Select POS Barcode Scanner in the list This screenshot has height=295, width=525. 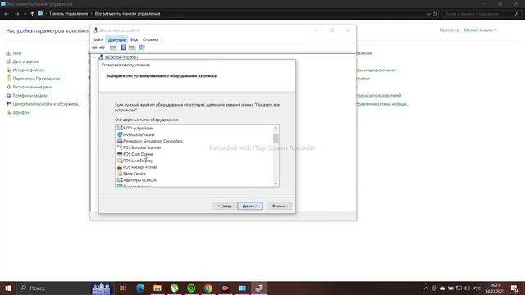click(142, 147)
